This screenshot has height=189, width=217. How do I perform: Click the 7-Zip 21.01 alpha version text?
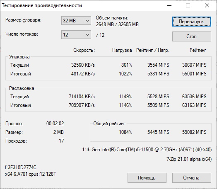tap(189, 159)
